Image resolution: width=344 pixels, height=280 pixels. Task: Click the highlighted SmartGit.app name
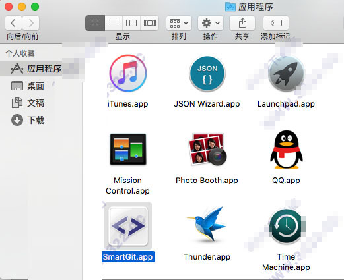click(x=128, y=257)
